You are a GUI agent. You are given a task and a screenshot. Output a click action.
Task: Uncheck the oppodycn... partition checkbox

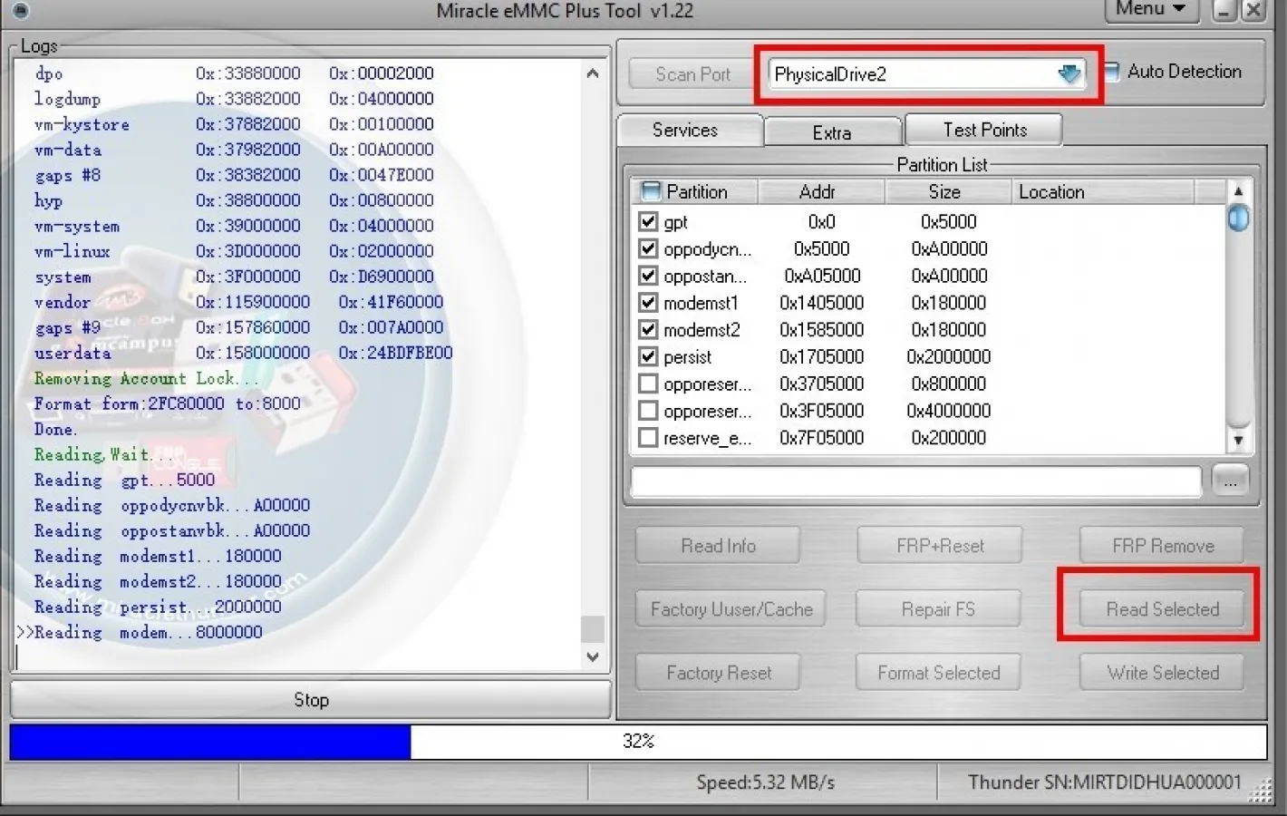coord(648,248)
